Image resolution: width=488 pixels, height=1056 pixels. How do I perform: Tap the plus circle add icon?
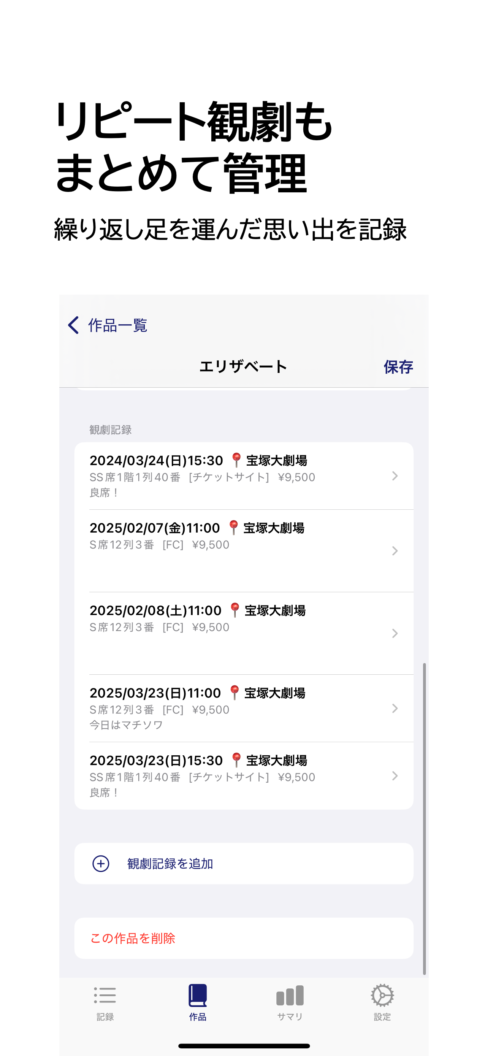(101, 863)
